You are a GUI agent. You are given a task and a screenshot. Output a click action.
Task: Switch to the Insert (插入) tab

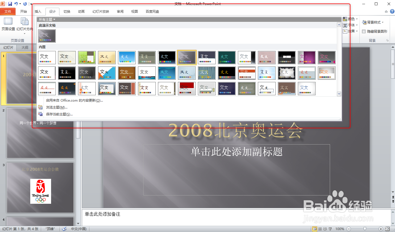tap(38, 12)
